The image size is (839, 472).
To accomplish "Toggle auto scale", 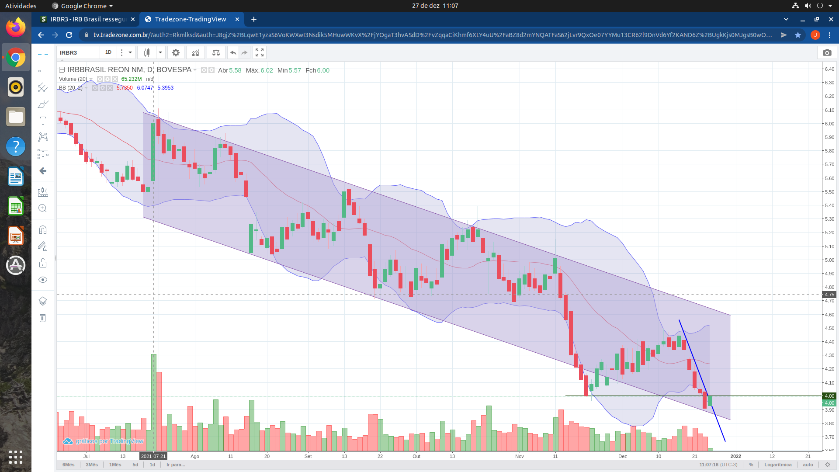I will point(808,465).
